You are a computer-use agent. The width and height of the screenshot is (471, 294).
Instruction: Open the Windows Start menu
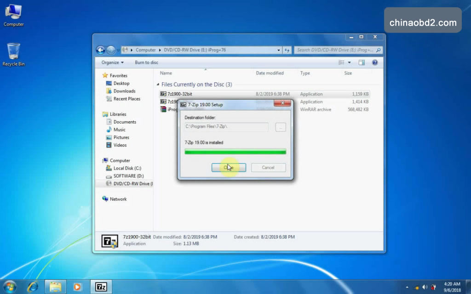pos(10,287)
